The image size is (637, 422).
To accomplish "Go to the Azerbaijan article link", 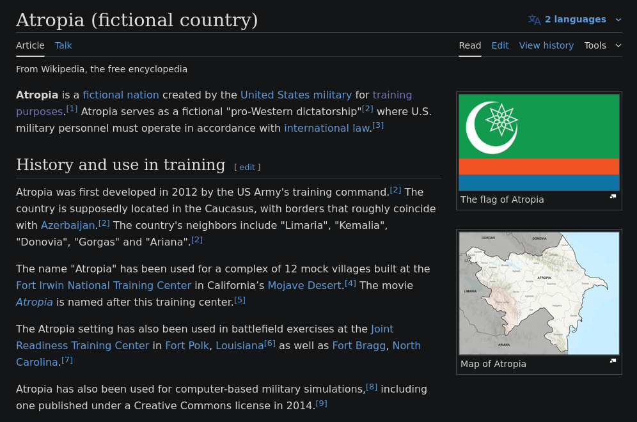I will (x=68, y=226).
